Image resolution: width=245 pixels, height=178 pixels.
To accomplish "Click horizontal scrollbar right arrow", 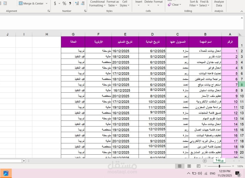I will tap(24, 161).
